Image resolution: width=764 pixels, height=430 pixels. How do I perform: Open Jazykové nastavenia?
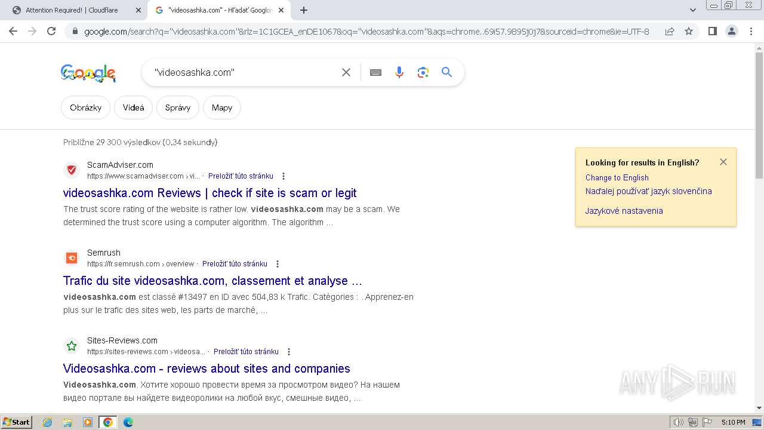[624, 211]
